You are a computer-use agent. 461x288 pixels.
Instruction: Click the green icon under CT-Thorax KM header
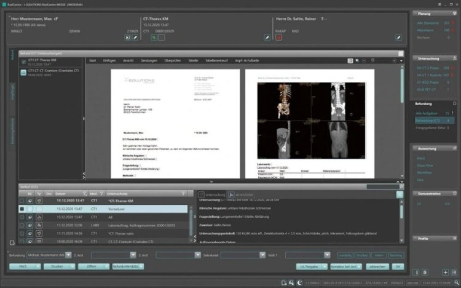point(154,37)
